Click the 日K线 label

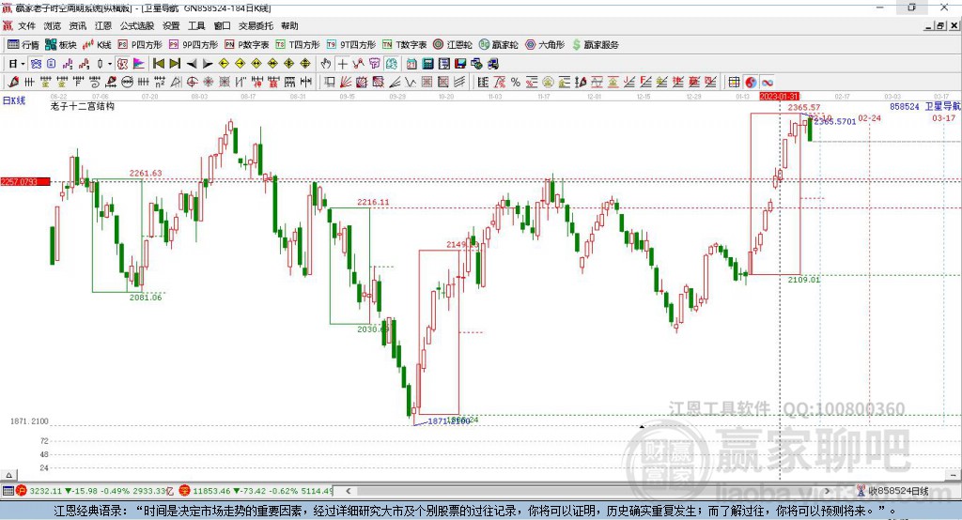pos(13,100)
